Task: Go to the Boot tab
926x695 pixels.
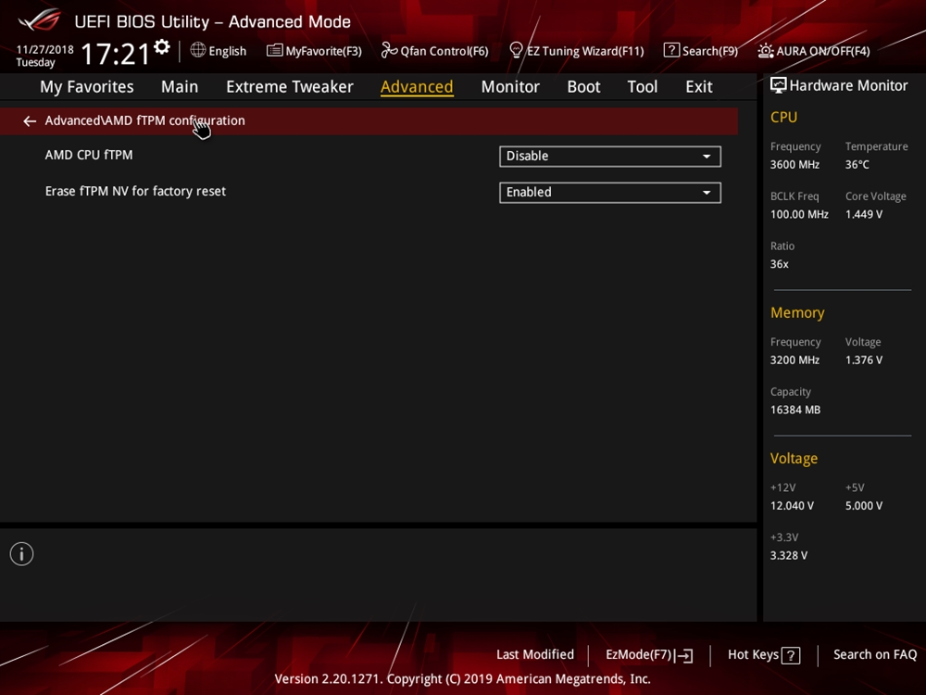Action: click(x=583, y=87)
